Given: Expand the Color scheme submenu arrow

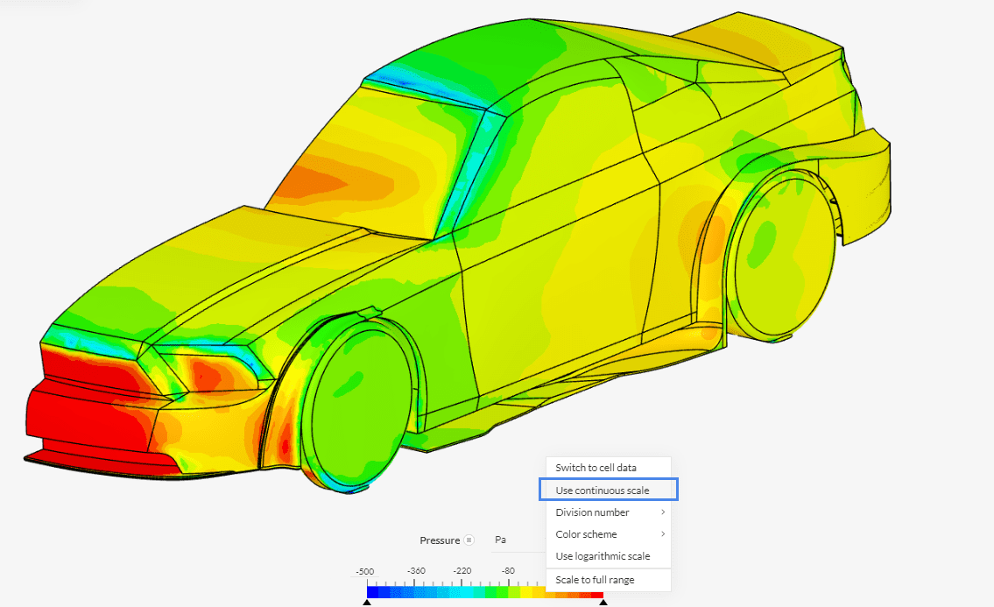Looking at the screenshot, I should point(663,534).
